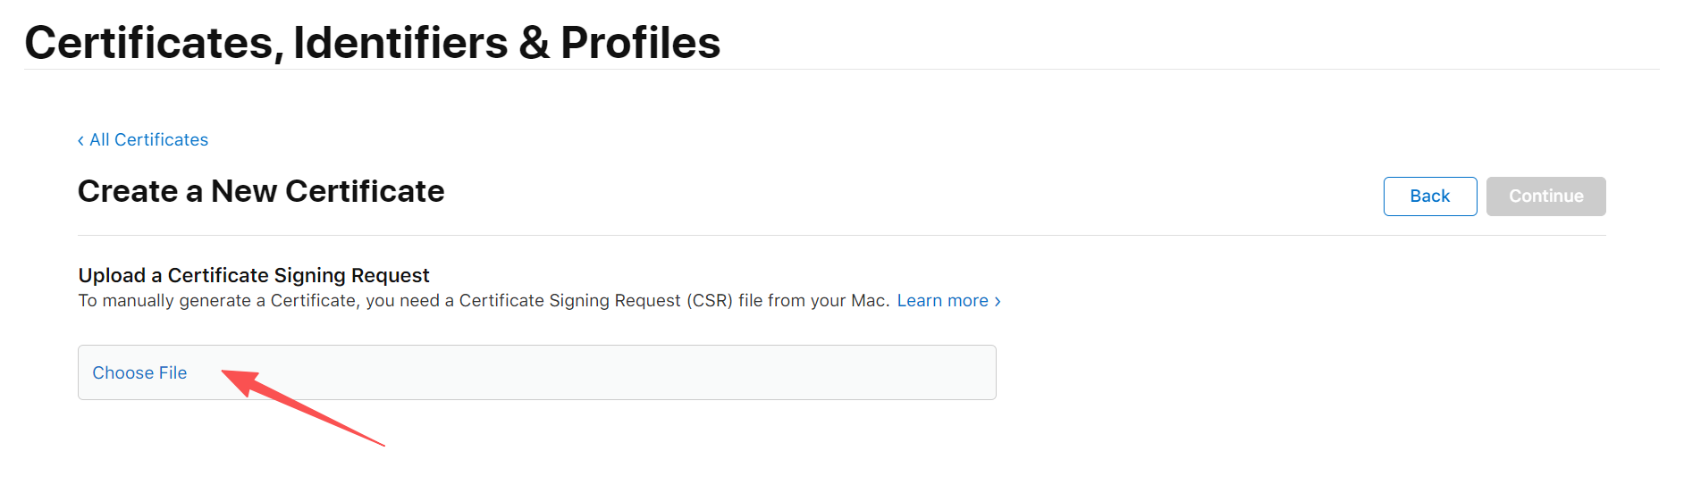Click the ampersand in the page title

534,43
